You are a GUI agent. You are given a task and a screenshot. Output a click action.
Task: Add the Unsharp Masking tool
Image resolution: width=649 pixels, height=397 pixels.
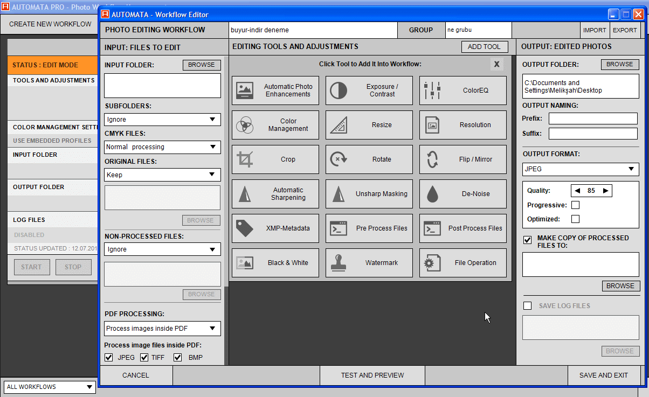(369, 194)
